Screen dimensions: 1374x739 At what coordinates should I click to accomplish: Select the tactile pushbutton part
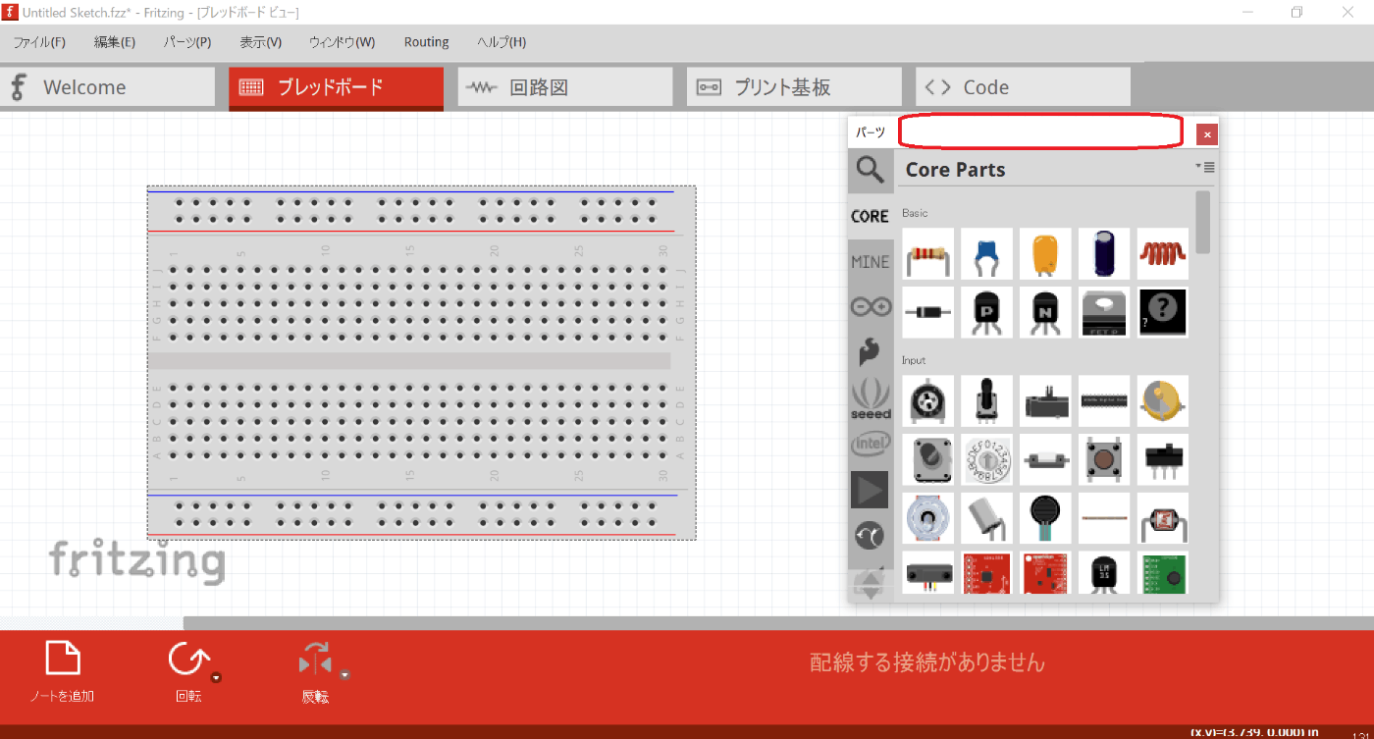click(x=1104, y=459)
